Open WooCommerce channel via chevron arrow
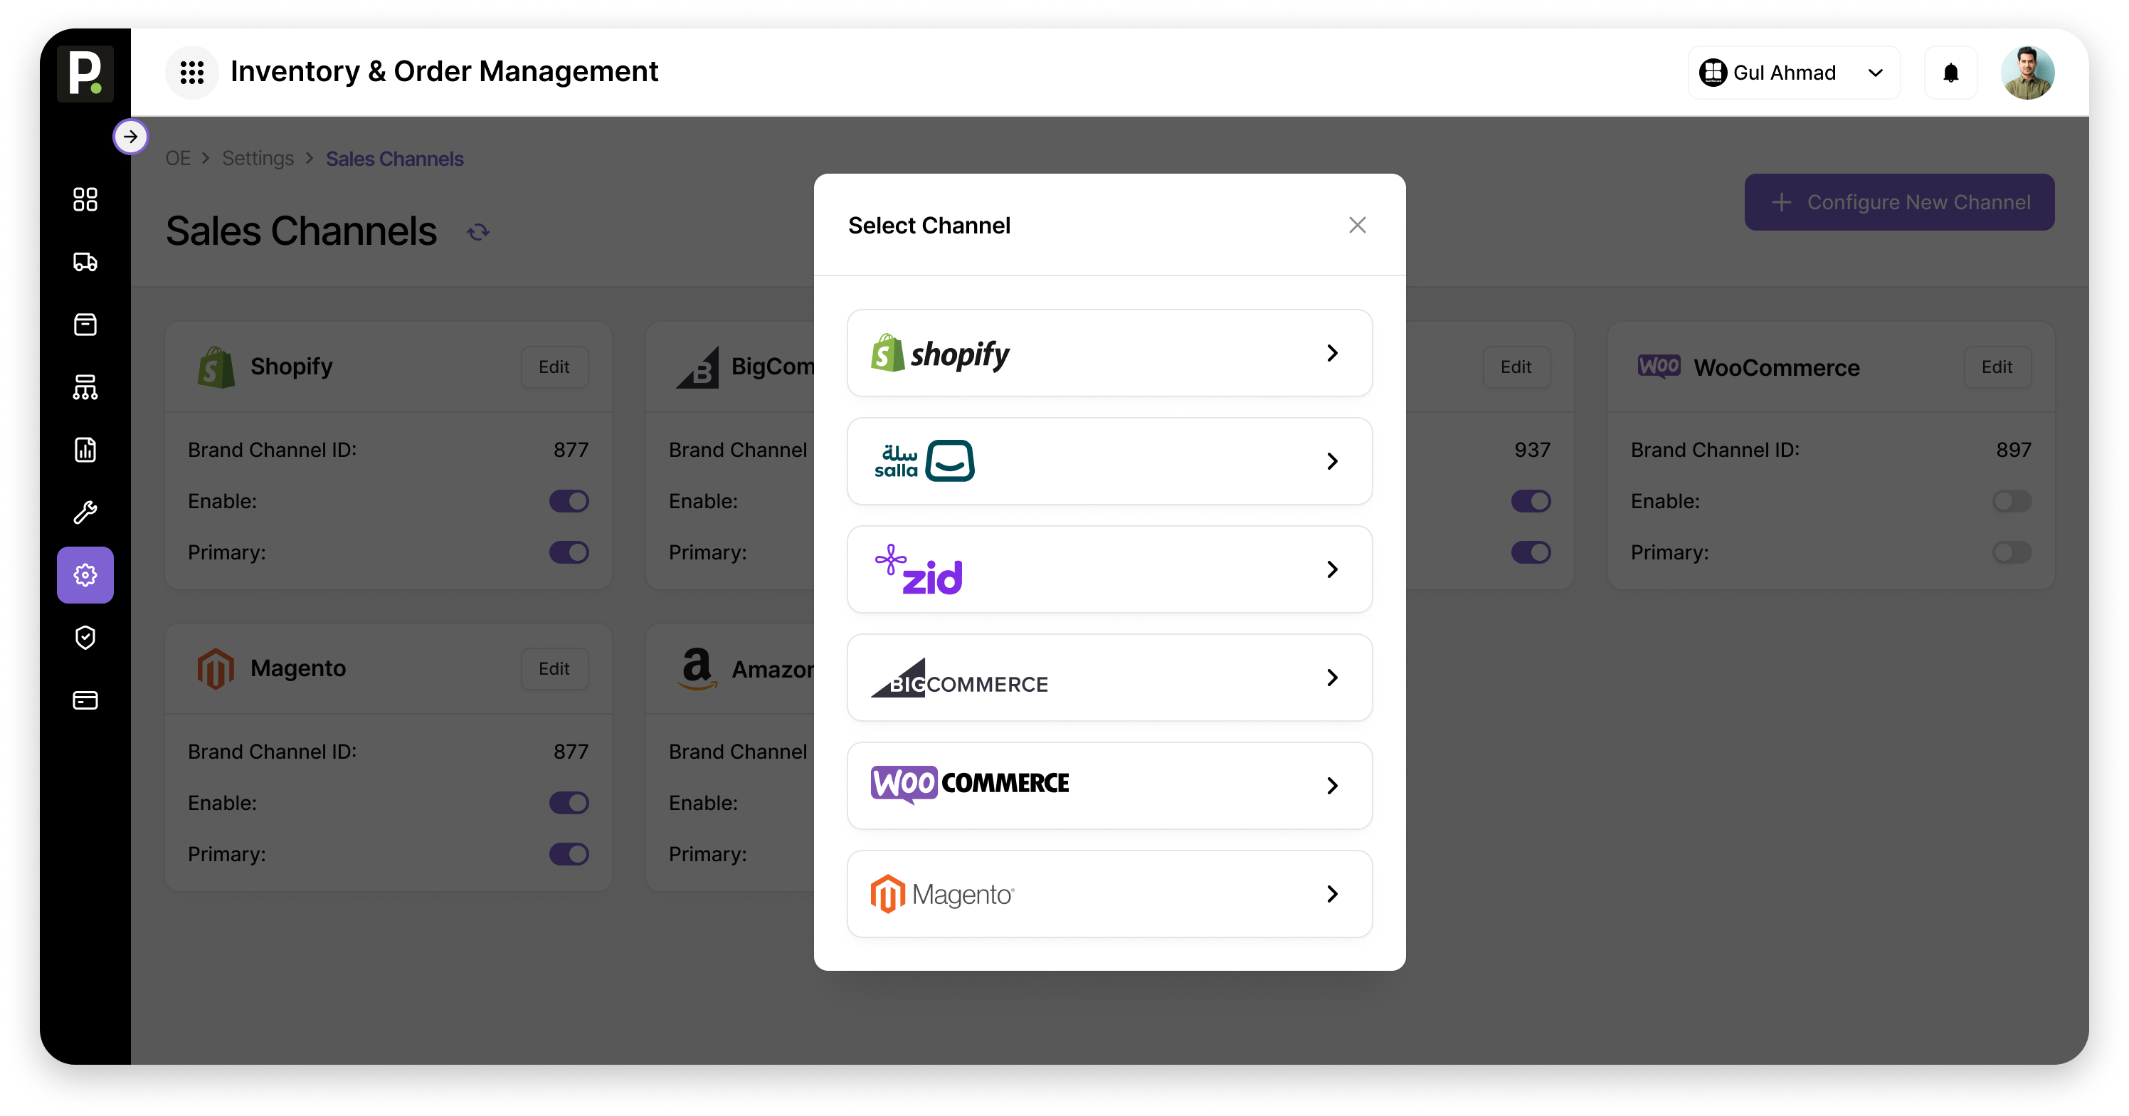Screen dimensions: 2129x1116 pyautogui.click(x=1332, y=785)
